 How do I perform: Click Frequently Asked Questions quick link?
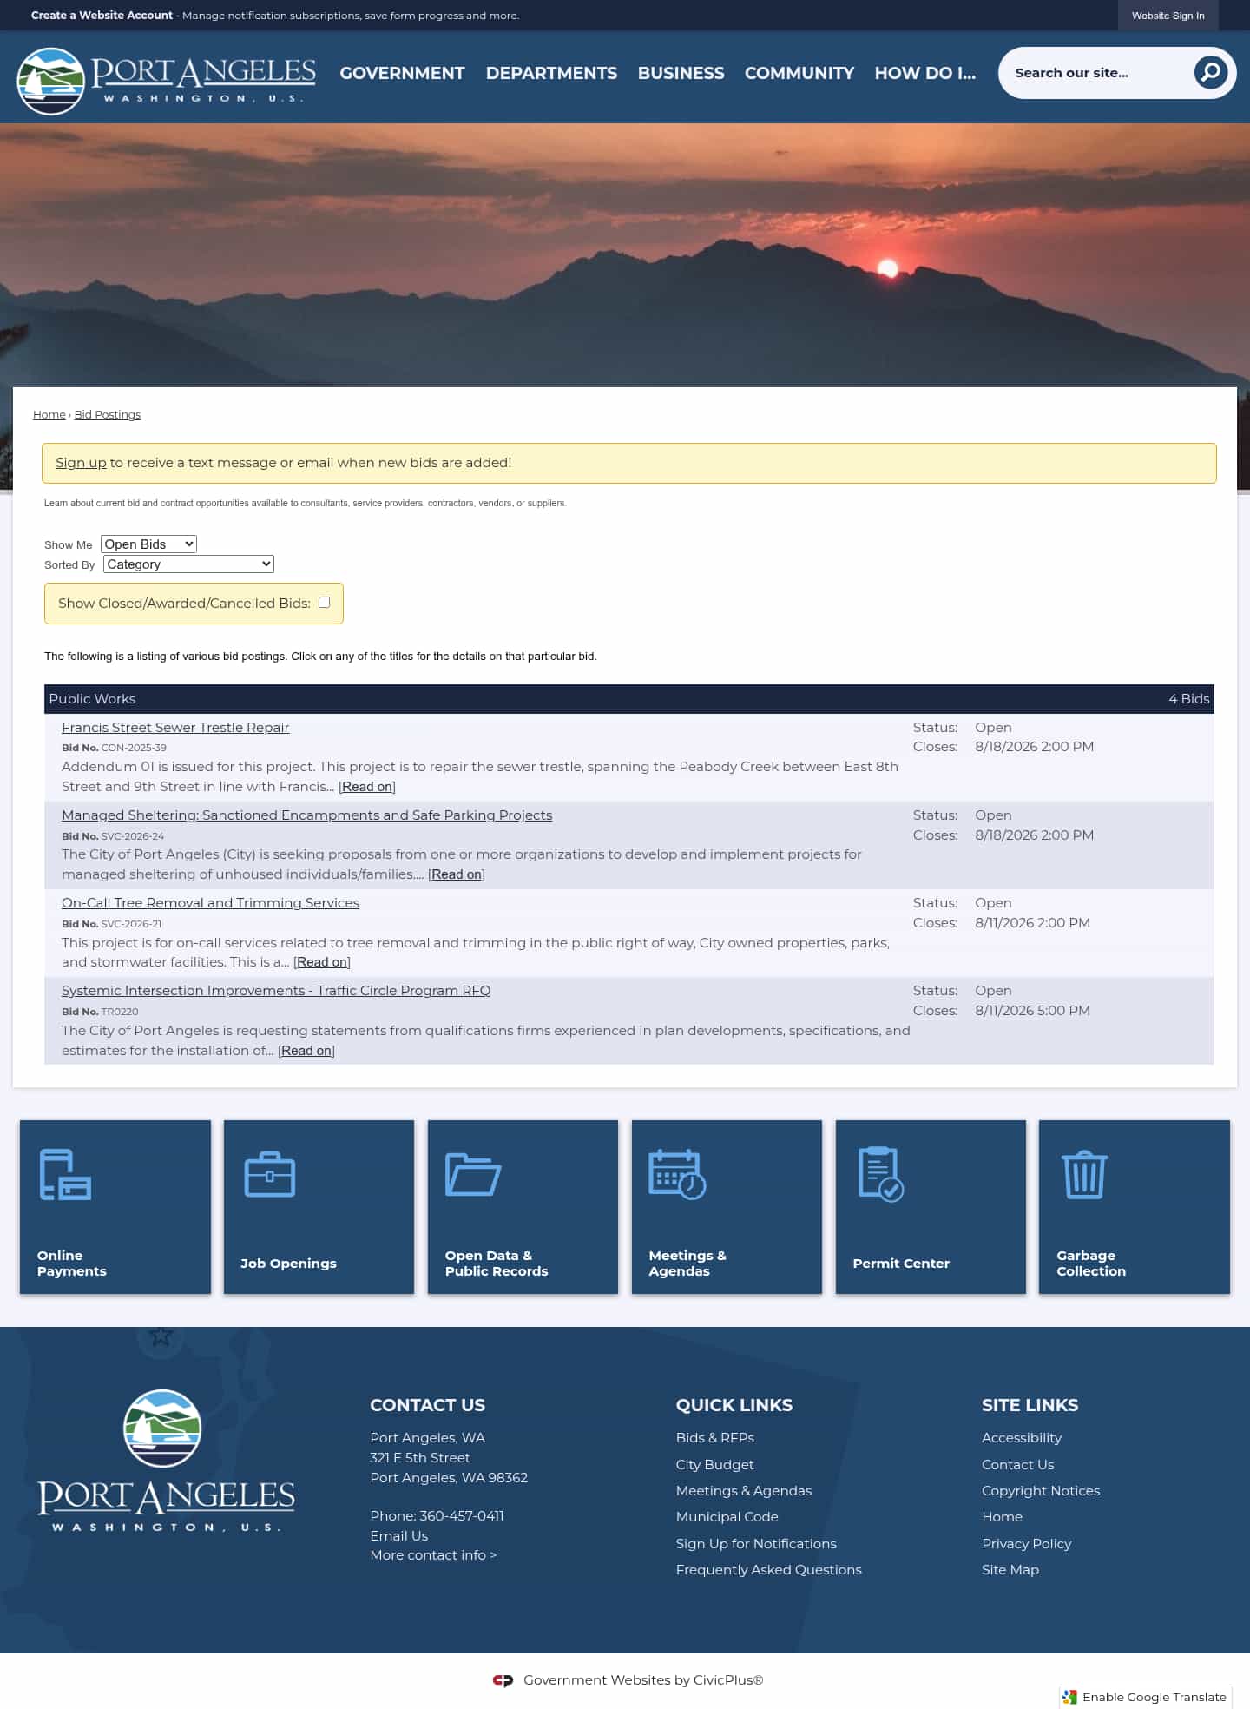pos(768,1569)
